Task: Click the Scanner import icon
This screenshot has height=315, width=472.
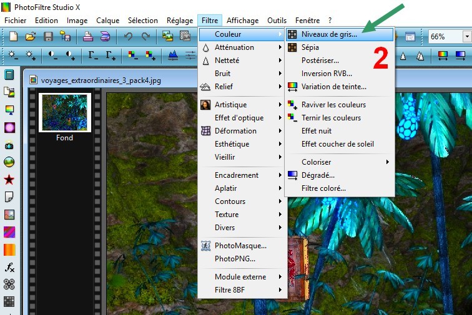Action: (x=105, y=36)
